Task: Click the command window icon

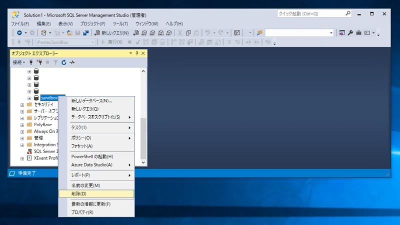Action: pyautogui.click(x=367, y=33)
